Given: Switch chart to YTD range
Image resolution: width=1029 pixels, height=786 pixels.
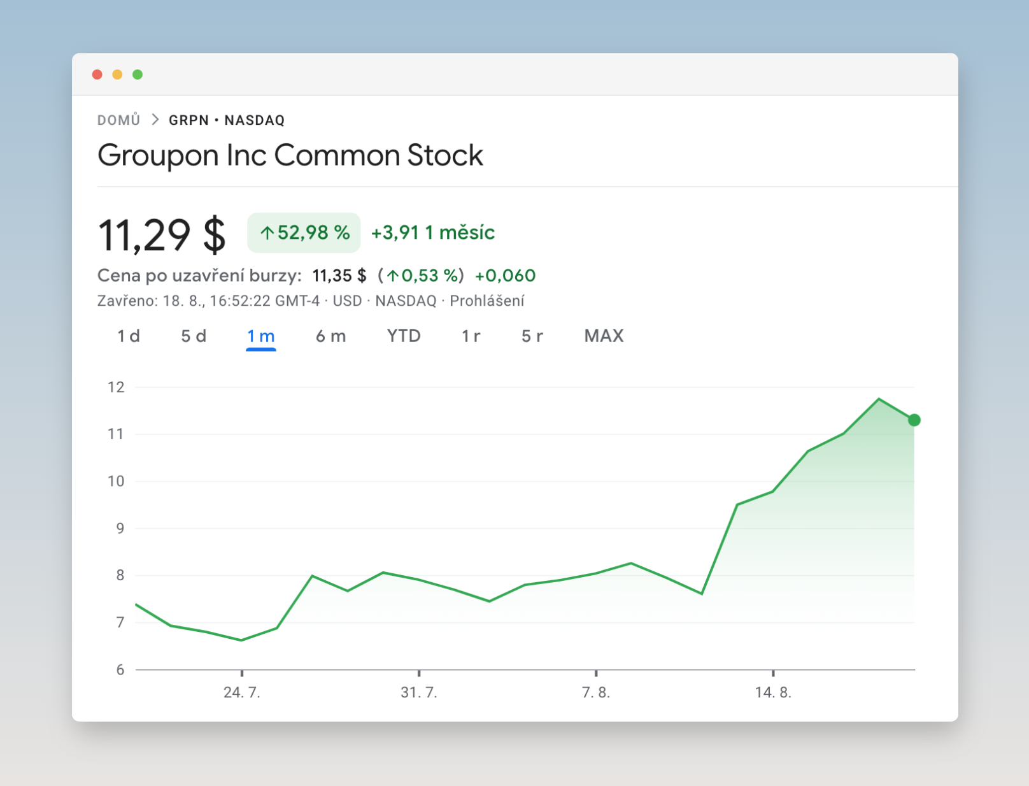Looking at the screenshot, I should [x=404, y=336].
